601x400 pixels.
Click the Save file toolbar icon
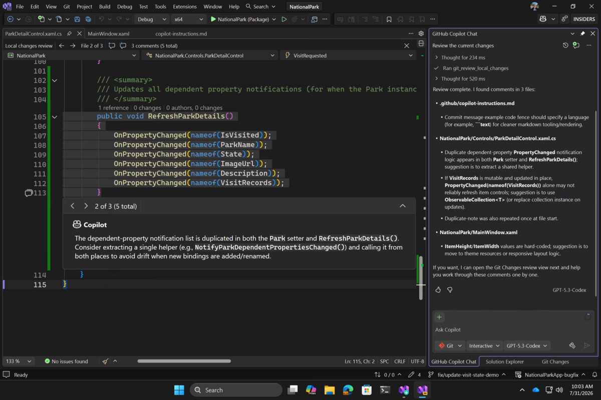(x=77, y=19)
